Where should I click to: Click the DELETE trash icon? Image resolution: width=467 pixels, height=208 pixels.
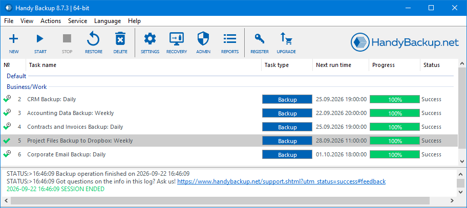coord(120,39)
